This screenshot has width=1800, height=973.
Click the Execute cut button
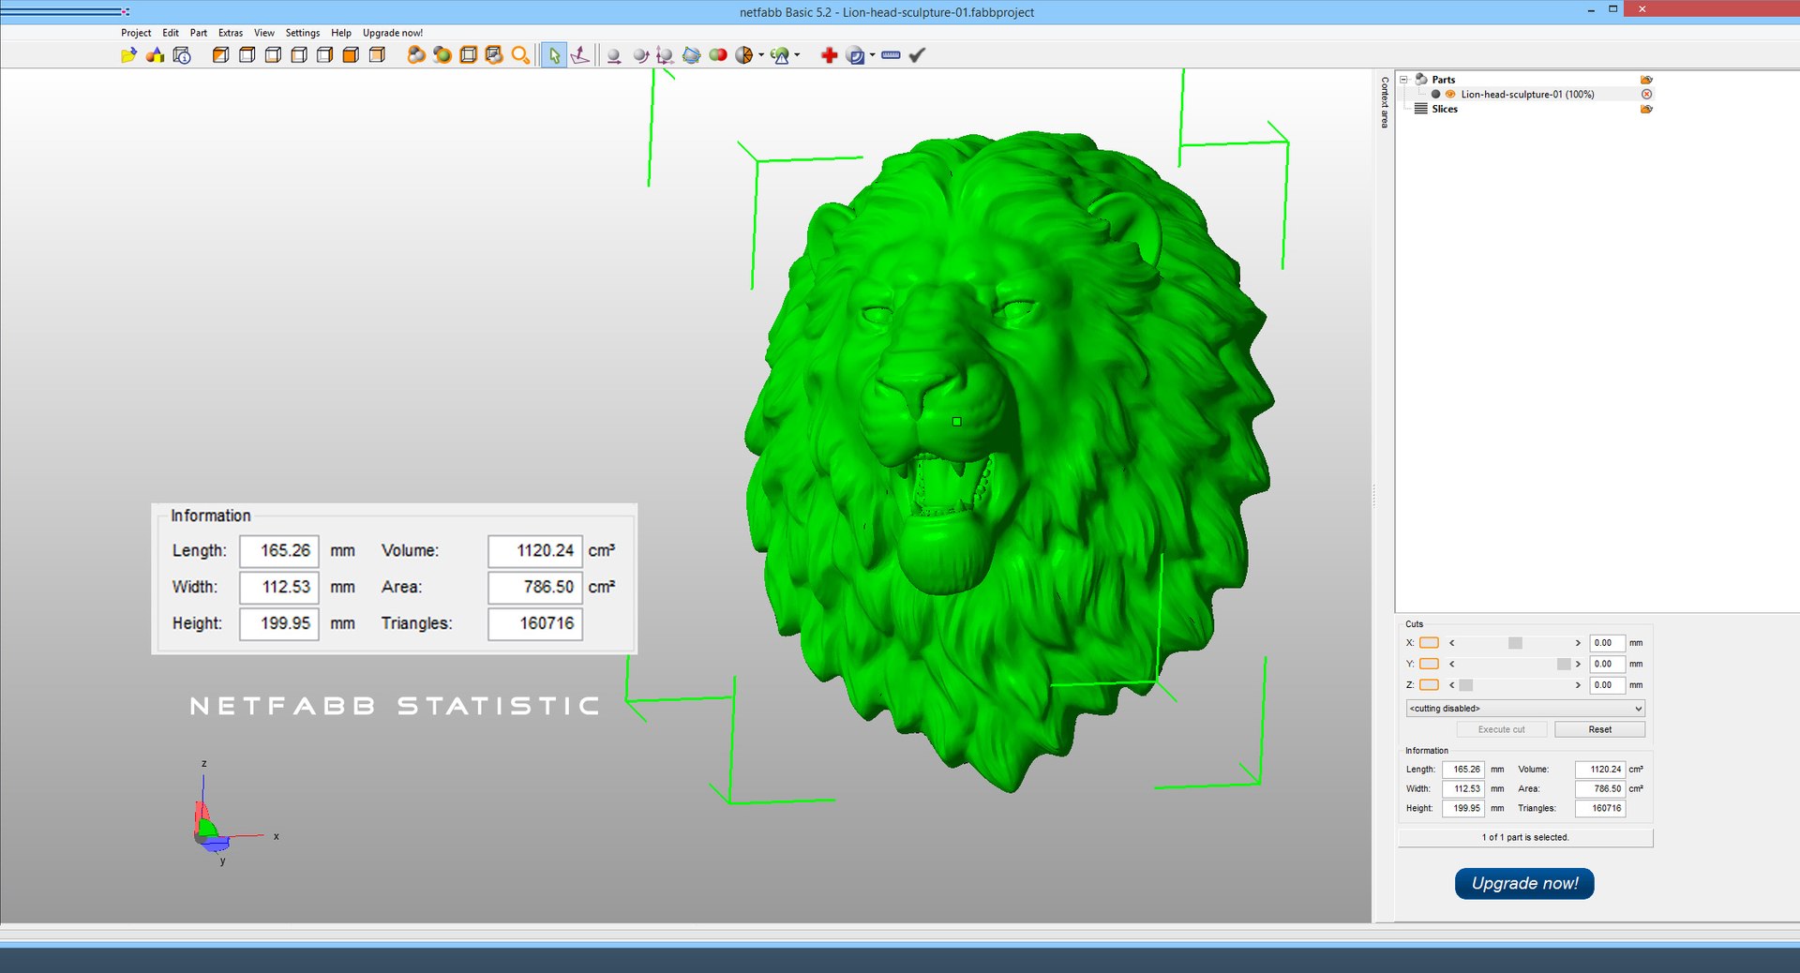(1501, 729)
